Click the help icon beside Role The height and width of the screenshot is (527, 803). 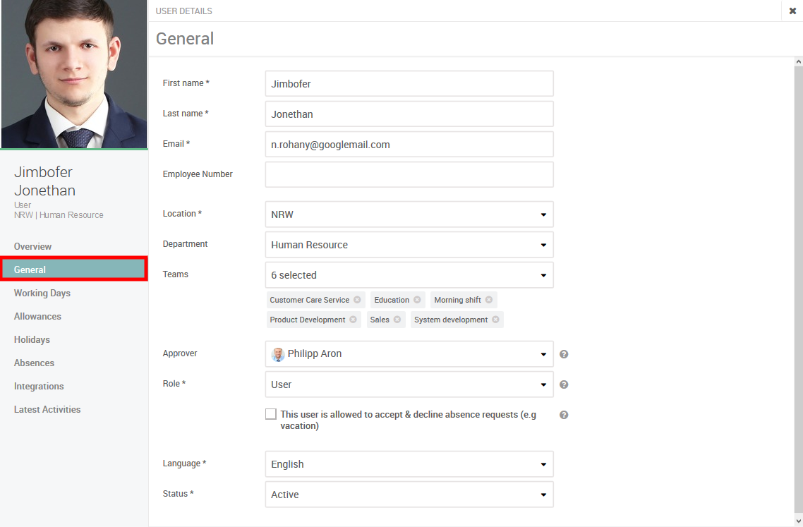[564, 384]
